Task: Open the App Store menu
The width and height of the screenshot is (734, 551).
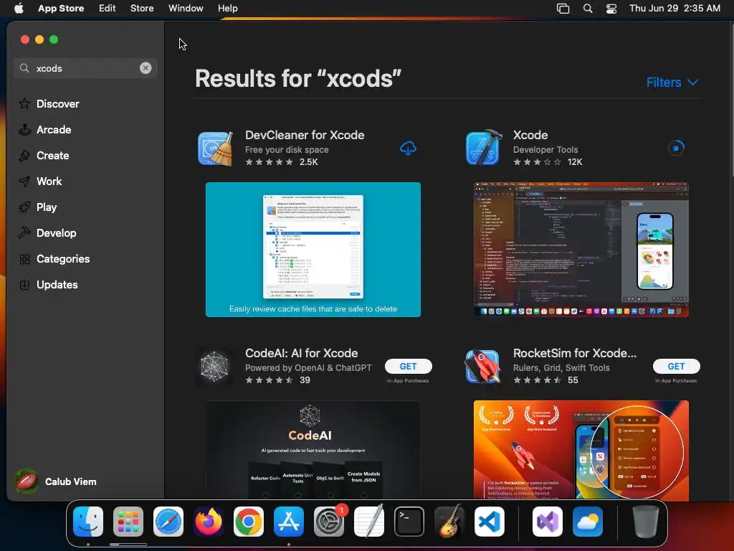Action: tap(61, 8)
